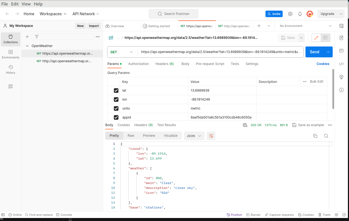Viewport: 349px width, 221px height.
Task: Open the API Network dropdown
Action: [x=86, y=14]
